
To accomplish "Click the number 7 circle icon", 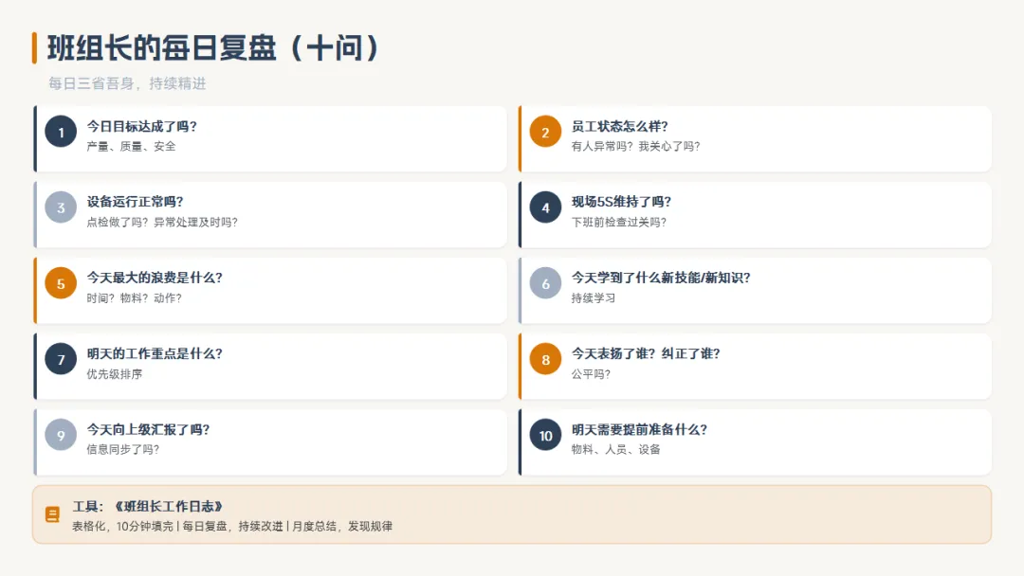I will pos(61,360).
